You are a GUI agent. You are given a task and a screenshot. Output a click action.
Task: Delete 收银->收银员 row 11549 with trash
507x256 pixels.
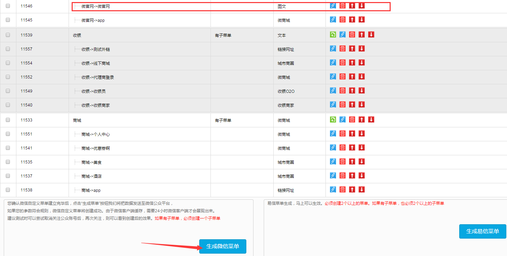click(343, 90)
